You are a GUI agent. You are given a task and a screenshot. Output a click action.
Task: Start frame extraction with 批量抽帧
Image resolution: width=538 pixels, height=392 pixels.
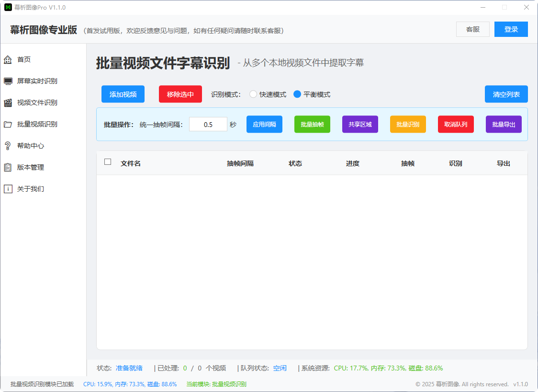point(312,124)
